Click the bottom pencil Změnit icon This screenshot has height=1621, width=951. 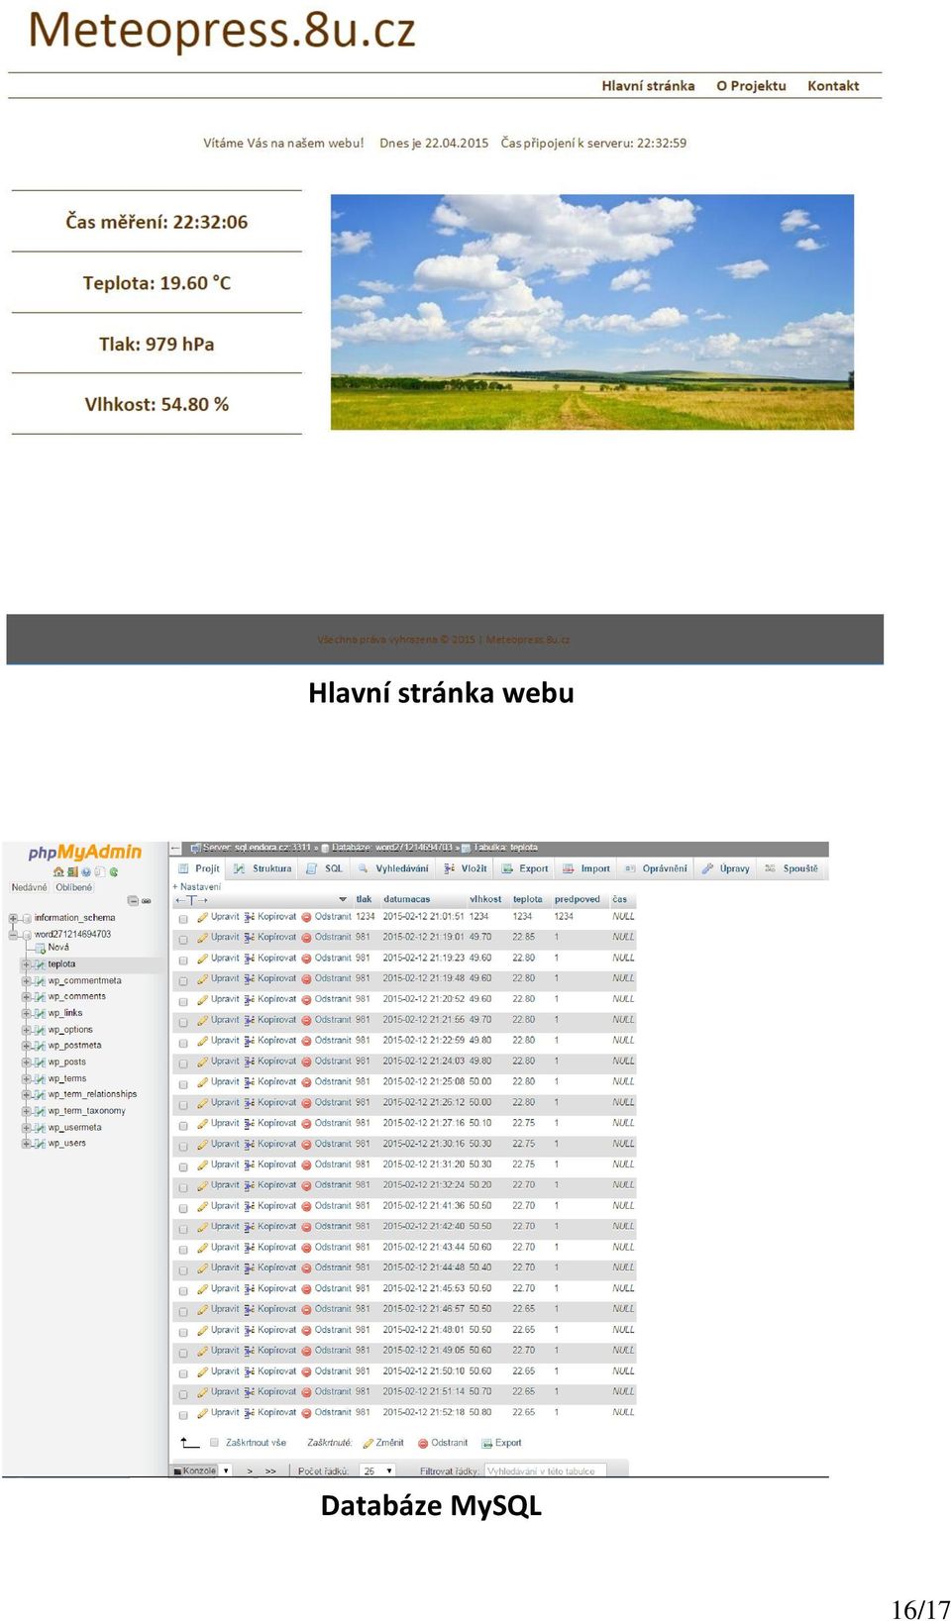369,1444
